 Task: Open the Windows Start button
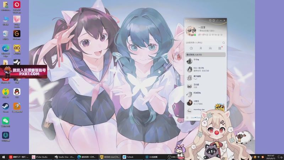pyautogui.click(x=3, y=157)
